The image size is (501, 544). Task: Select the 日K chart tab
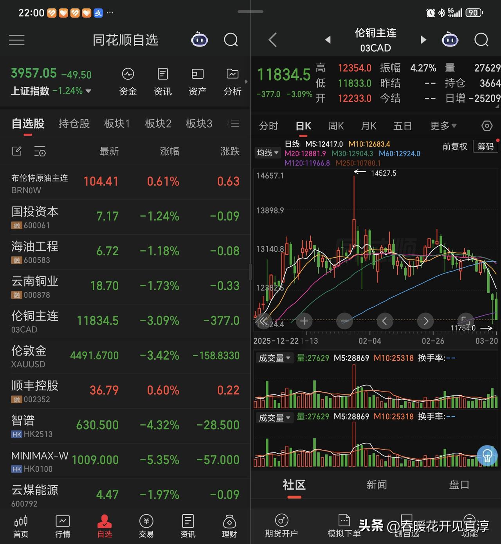tap(303, 126)
